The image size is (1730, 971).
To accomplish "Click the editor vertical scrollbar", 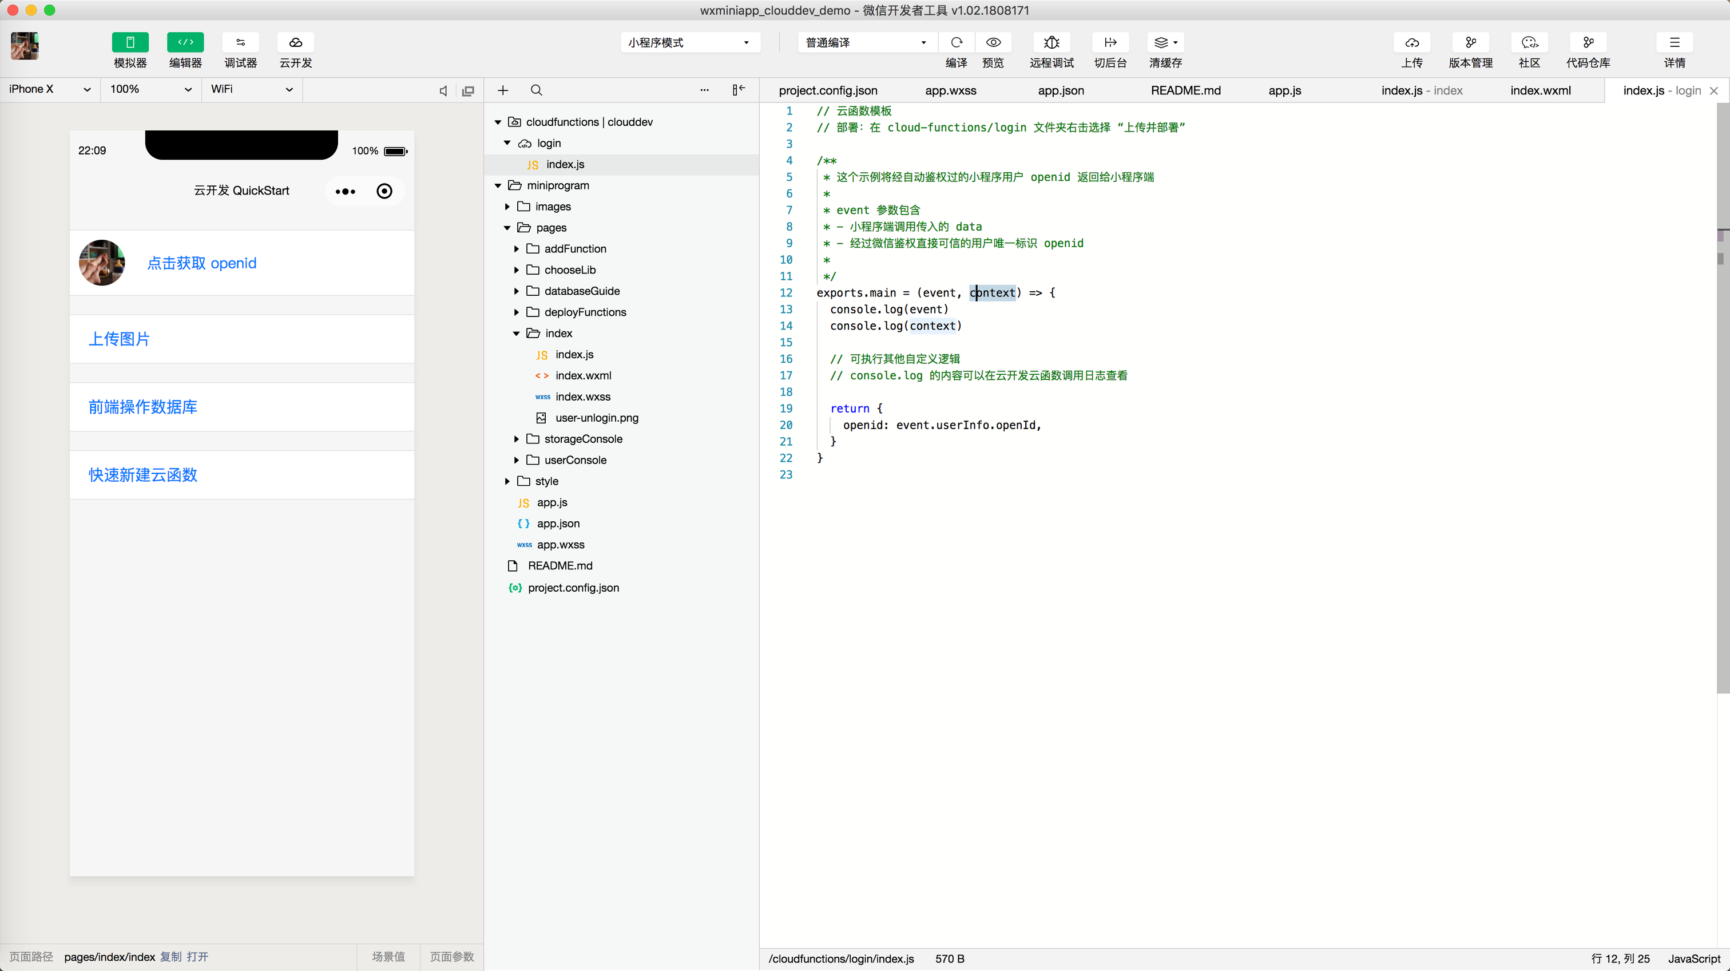I will (x=1722, y=403).
